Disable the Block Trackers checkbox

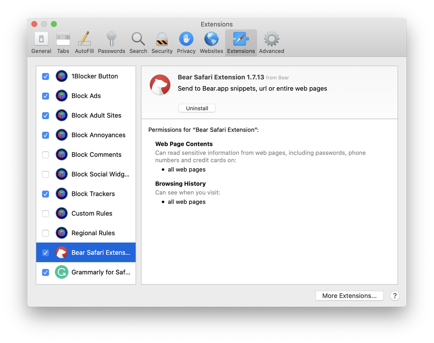[x=45, y=194]
